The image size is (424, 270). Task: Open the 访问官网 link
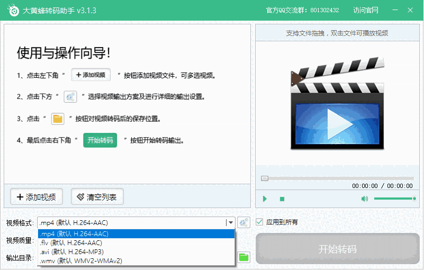(x=366, y=10)
